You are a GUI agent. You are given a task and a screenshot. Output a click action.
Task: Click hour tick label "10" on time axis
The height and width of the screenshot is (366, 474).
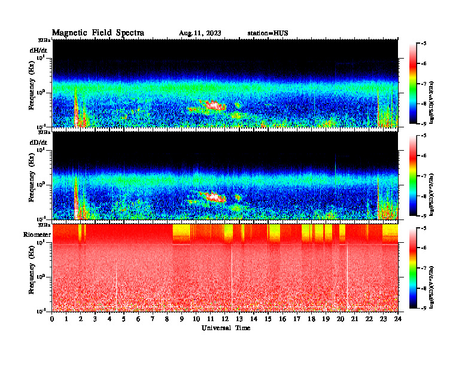(196, 319)
